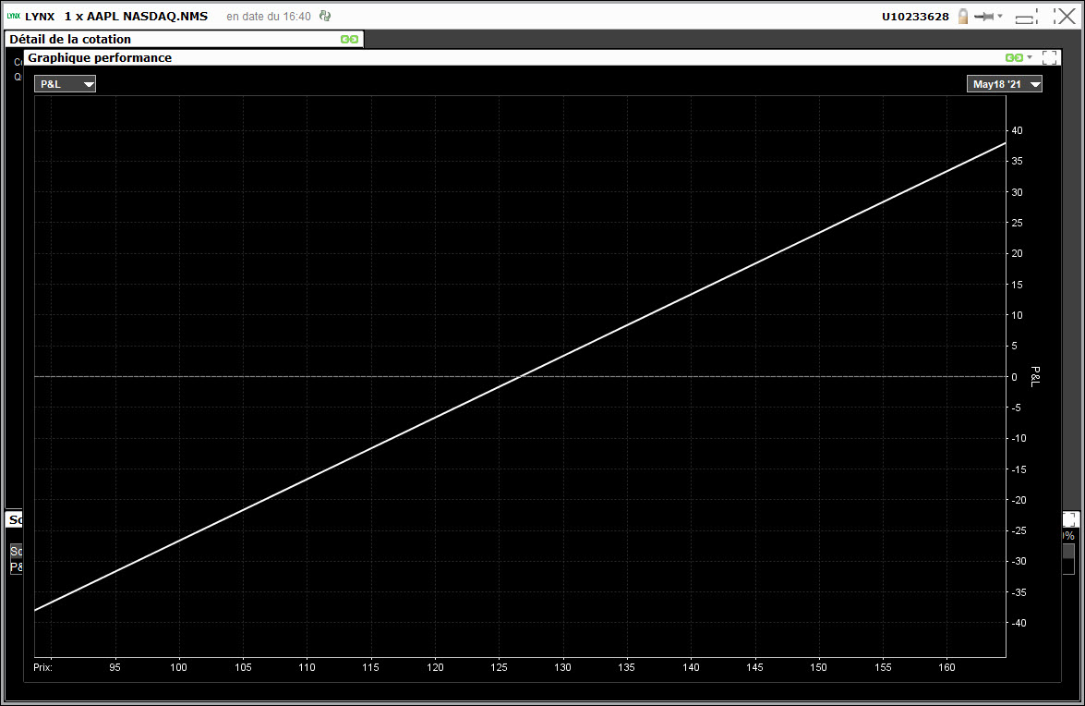This screenshot has width=1085, height=706.
Task: Select the Détail de la cotation tab
Action: (x=184, y=40)
